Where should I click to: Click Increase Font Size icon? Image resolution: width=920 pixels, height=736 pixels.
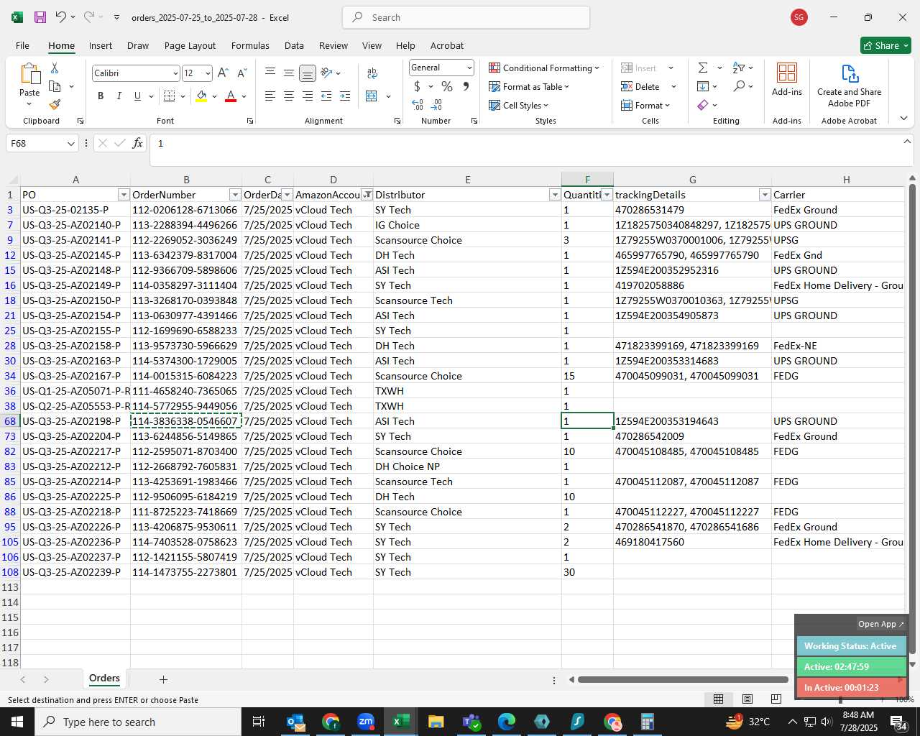223,73
